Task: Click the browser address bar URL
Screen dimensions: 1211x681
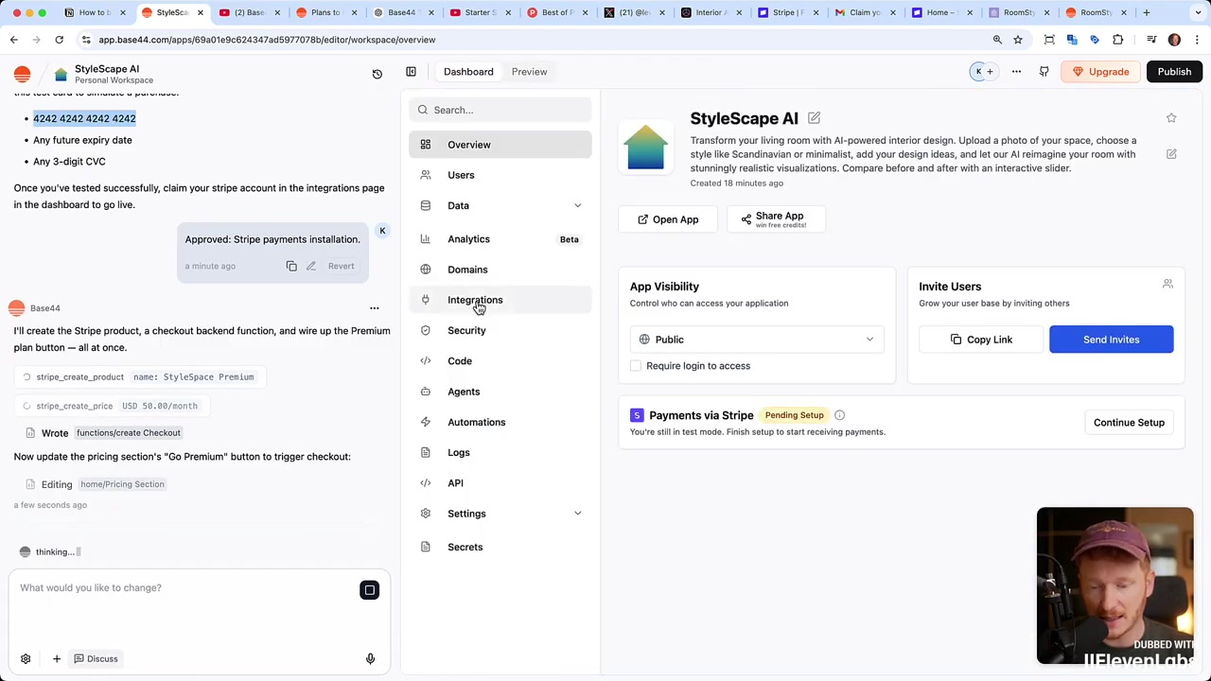Action: 267,40
